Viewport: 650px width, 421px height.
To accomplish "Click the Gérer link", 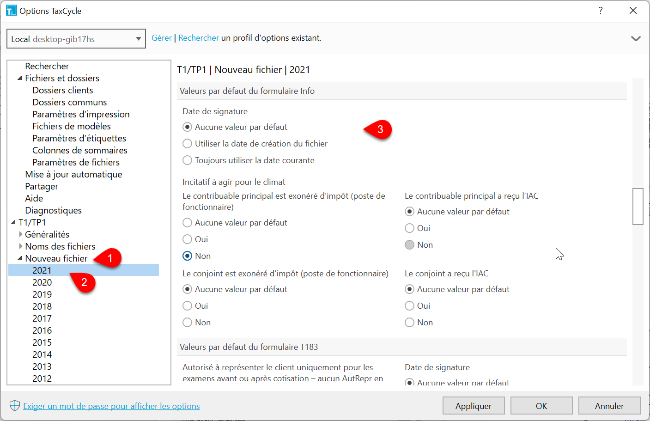I will point(162,38).
